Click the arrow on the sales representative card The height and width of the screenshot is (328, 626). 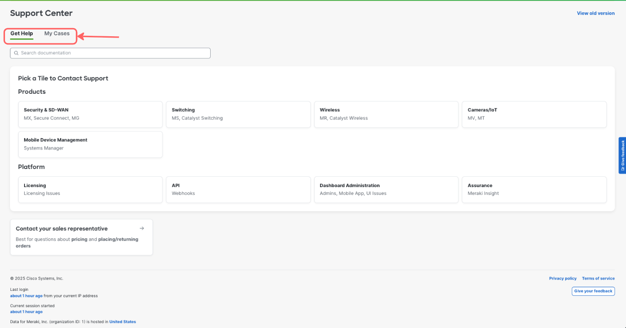coord(142,228)
